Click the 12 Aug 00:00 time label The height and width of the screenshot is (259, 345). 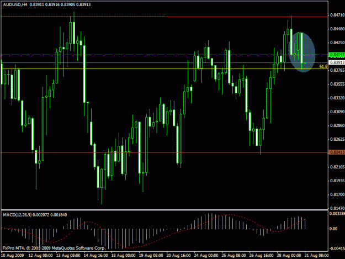coord(41,256)
